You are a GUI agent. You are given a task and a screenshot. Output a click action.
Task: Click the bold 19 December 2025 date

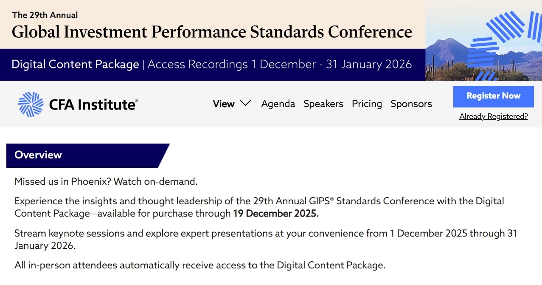tap(275, 213)
